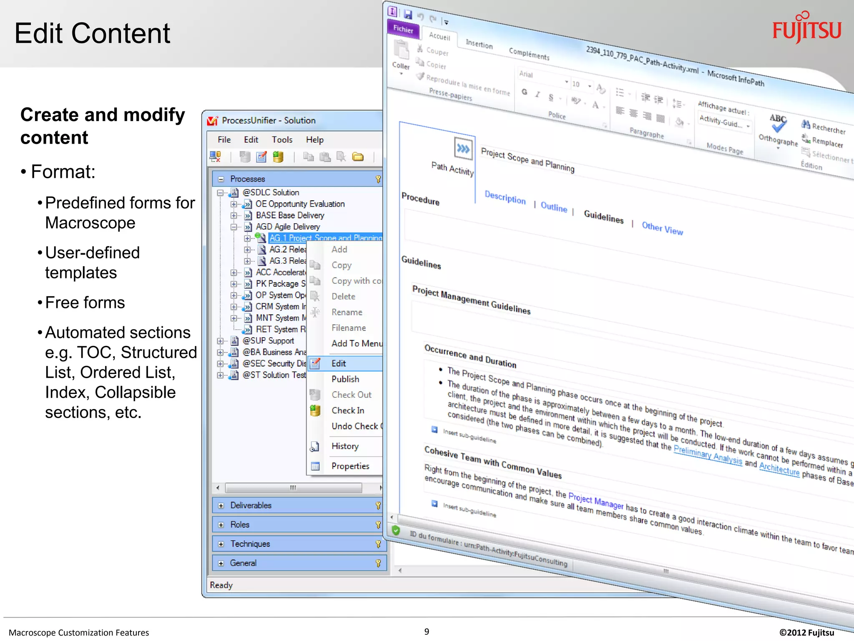
Task: Expand the Deliverables panel
Action: 221,506
